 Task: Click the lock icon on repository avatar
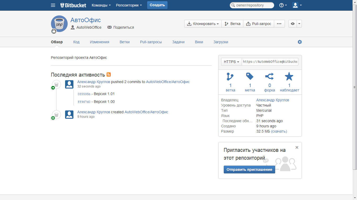pos(54,31)
